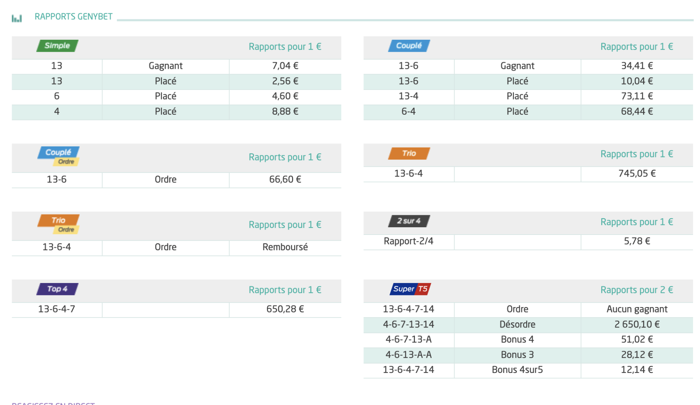
Task: Click the purple Top 4 badge
Action: (57, 289)
